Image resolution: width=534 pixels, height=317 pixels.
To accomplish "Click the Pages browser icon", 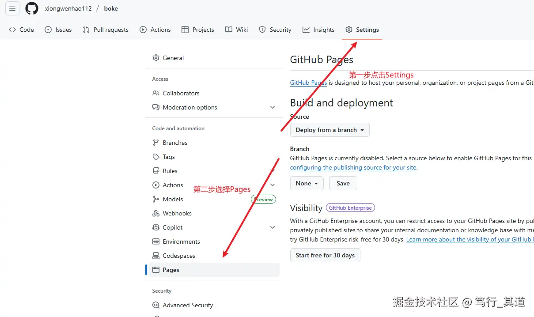I will [x=156, y=270].
